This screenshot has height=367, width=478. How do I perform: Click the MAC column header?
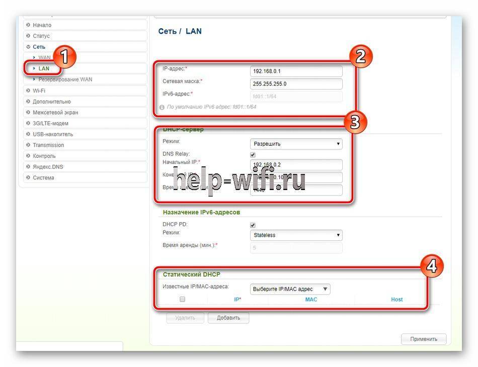[x=311, y=300]
